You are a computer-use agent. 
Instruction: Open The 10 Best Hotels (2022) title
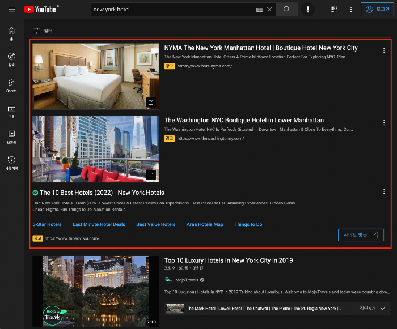[102, 193]
